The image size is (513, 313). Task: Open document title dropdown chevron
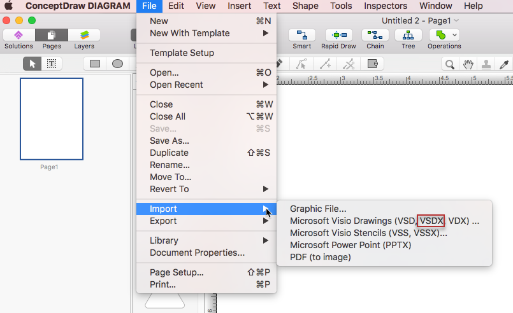pyautogui.click(x=456, y=20)
